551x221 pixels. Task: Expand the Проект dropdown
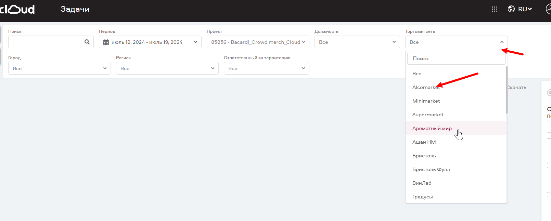[x=258, y=42]
